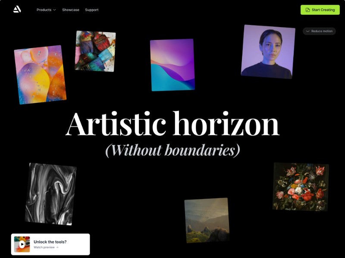This screenshot has width=345, height=258.
Task: Open the Products menu
Action: click(46, 10)
